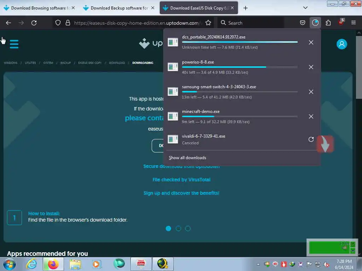362x271 pixels.
Task: Open Windows Media Player taskbar icon
Action: 97,264
